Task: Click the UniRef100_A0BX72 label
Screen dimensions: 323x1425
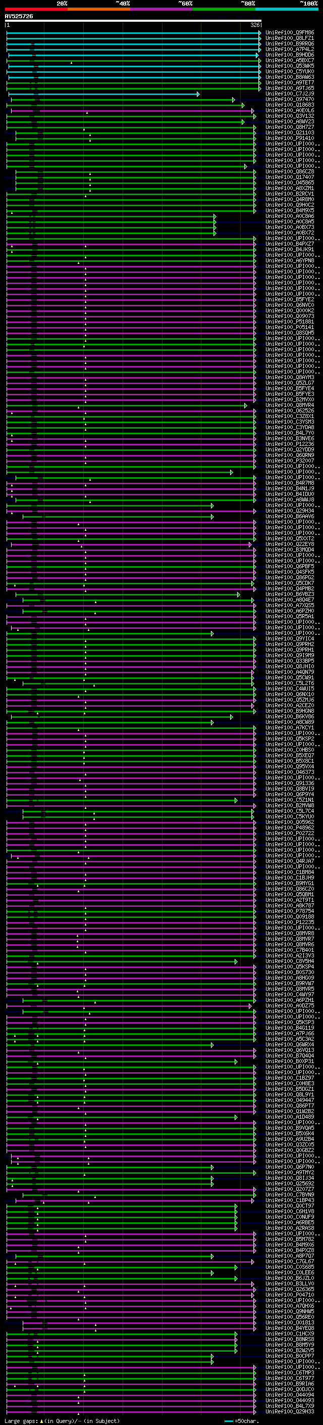Action: (289, 233)
